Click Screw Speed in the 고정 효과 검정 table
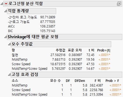The image size is (123, 97). pos(21,90)
